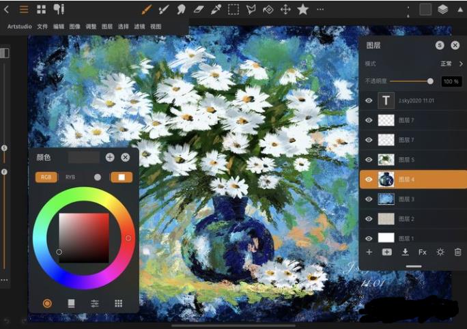Select the four-arrow Move tool
The width and height of the screenshot is (467, 329).
tap(285, 10)
